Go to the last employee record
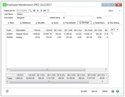This screenshot has width=125, height=97. click(45, 11)
